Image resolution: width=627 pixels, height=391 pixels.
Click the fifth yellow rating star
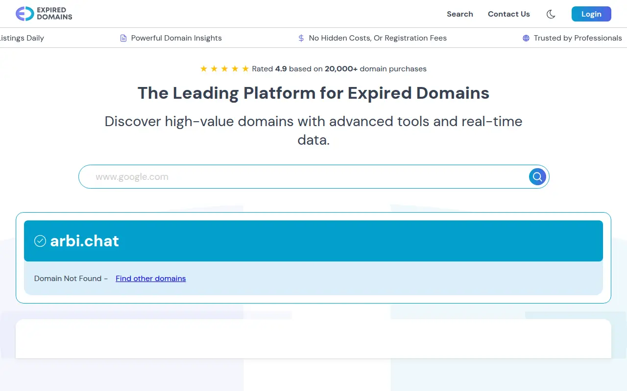point(245,69)
